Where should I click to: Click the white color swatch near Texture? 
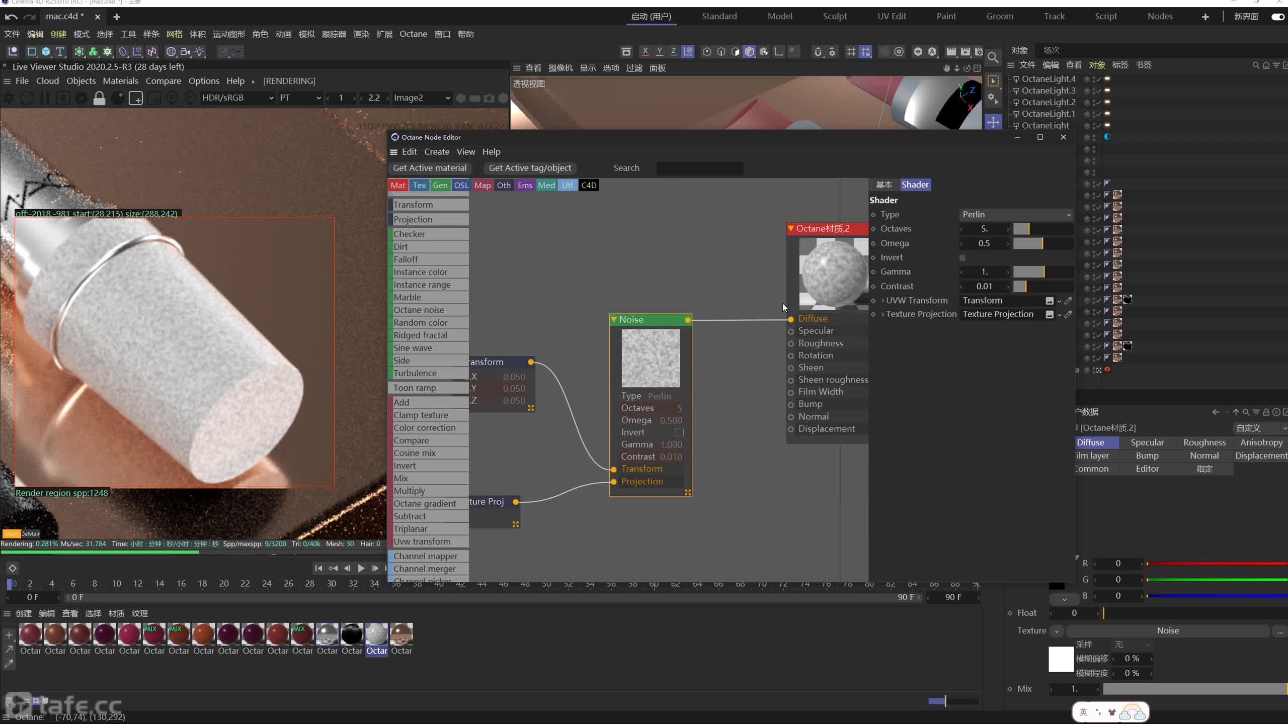coord(1061,659)
